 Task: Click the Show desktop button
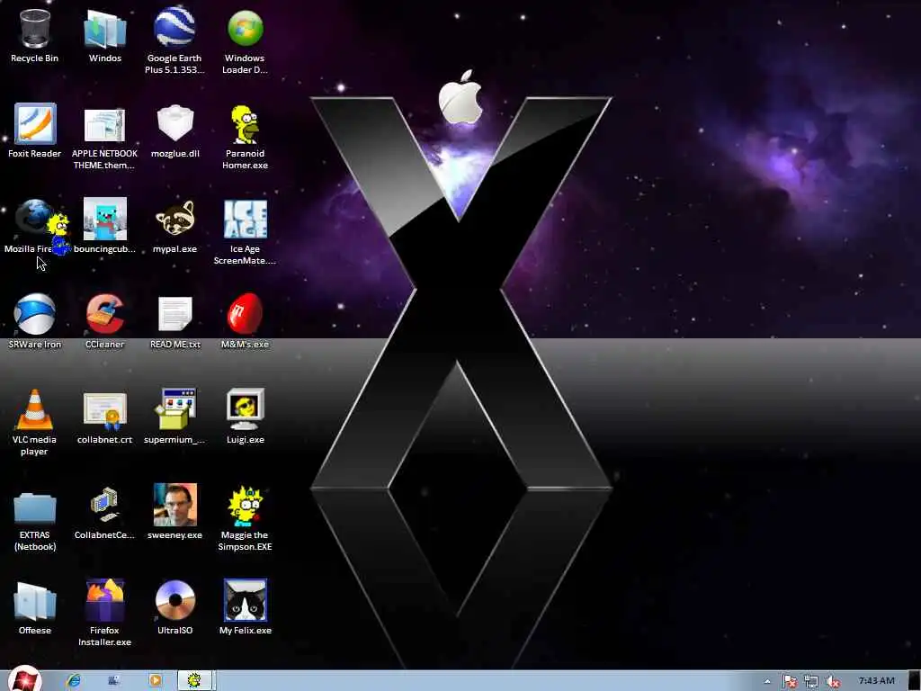pos(914,680)
